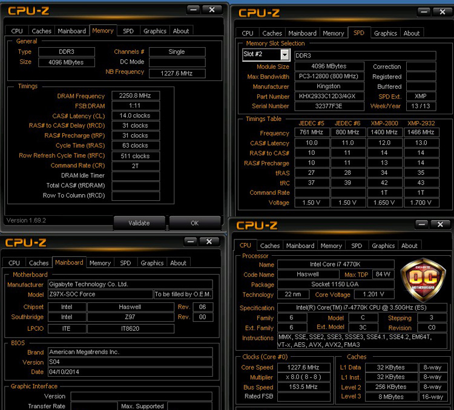Close the Processor CPU-Z window
The width and height of the screenshot is (454, 410).
(441, 224)
